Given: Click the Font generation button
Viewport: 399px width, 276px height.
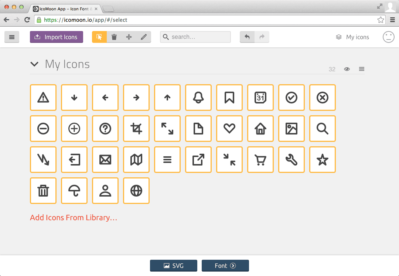Looking at the screenshot, I should [225, 265].
